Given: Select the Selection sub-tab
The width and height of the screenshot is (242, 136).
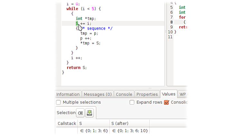Looking at the screenshot, I should click(66, 113).
